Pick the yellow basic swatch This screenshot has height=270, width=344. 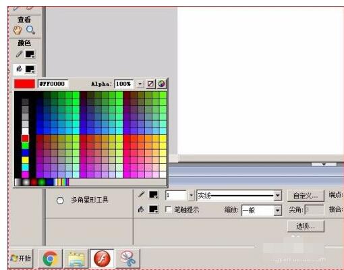point(25,160)
